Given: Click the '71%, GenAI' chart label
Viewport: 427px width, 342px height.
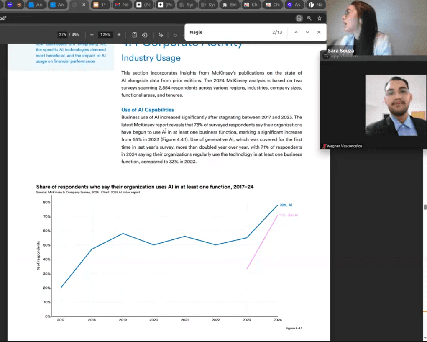Looking at the screenshot, I should 289,215.
